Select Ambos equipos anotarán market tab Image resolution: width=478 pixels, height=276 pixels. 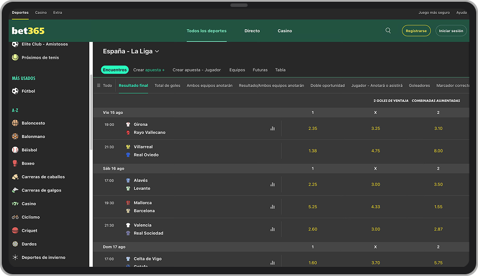coord(210,86)
